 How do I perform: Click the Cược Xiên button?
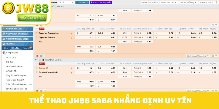coord(82,2)
